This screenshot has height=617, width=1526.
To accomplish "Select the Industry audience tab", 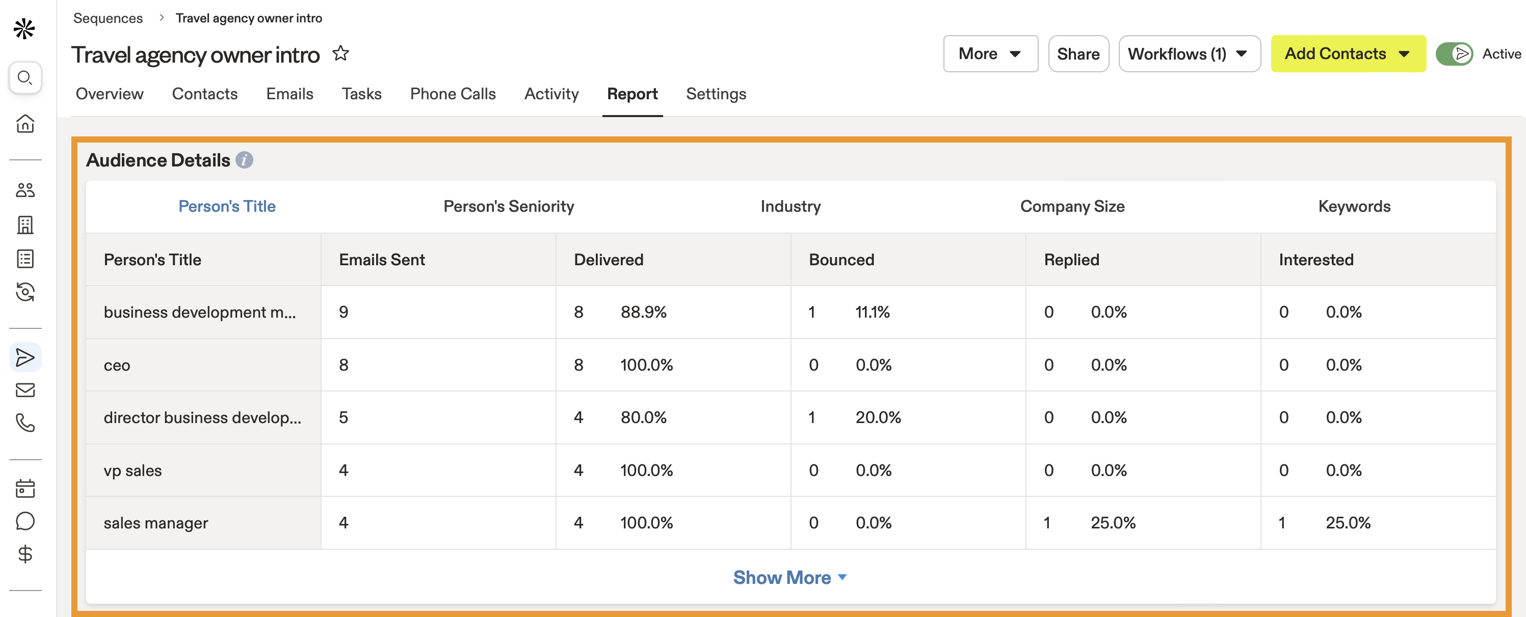I will coord(790,207).
